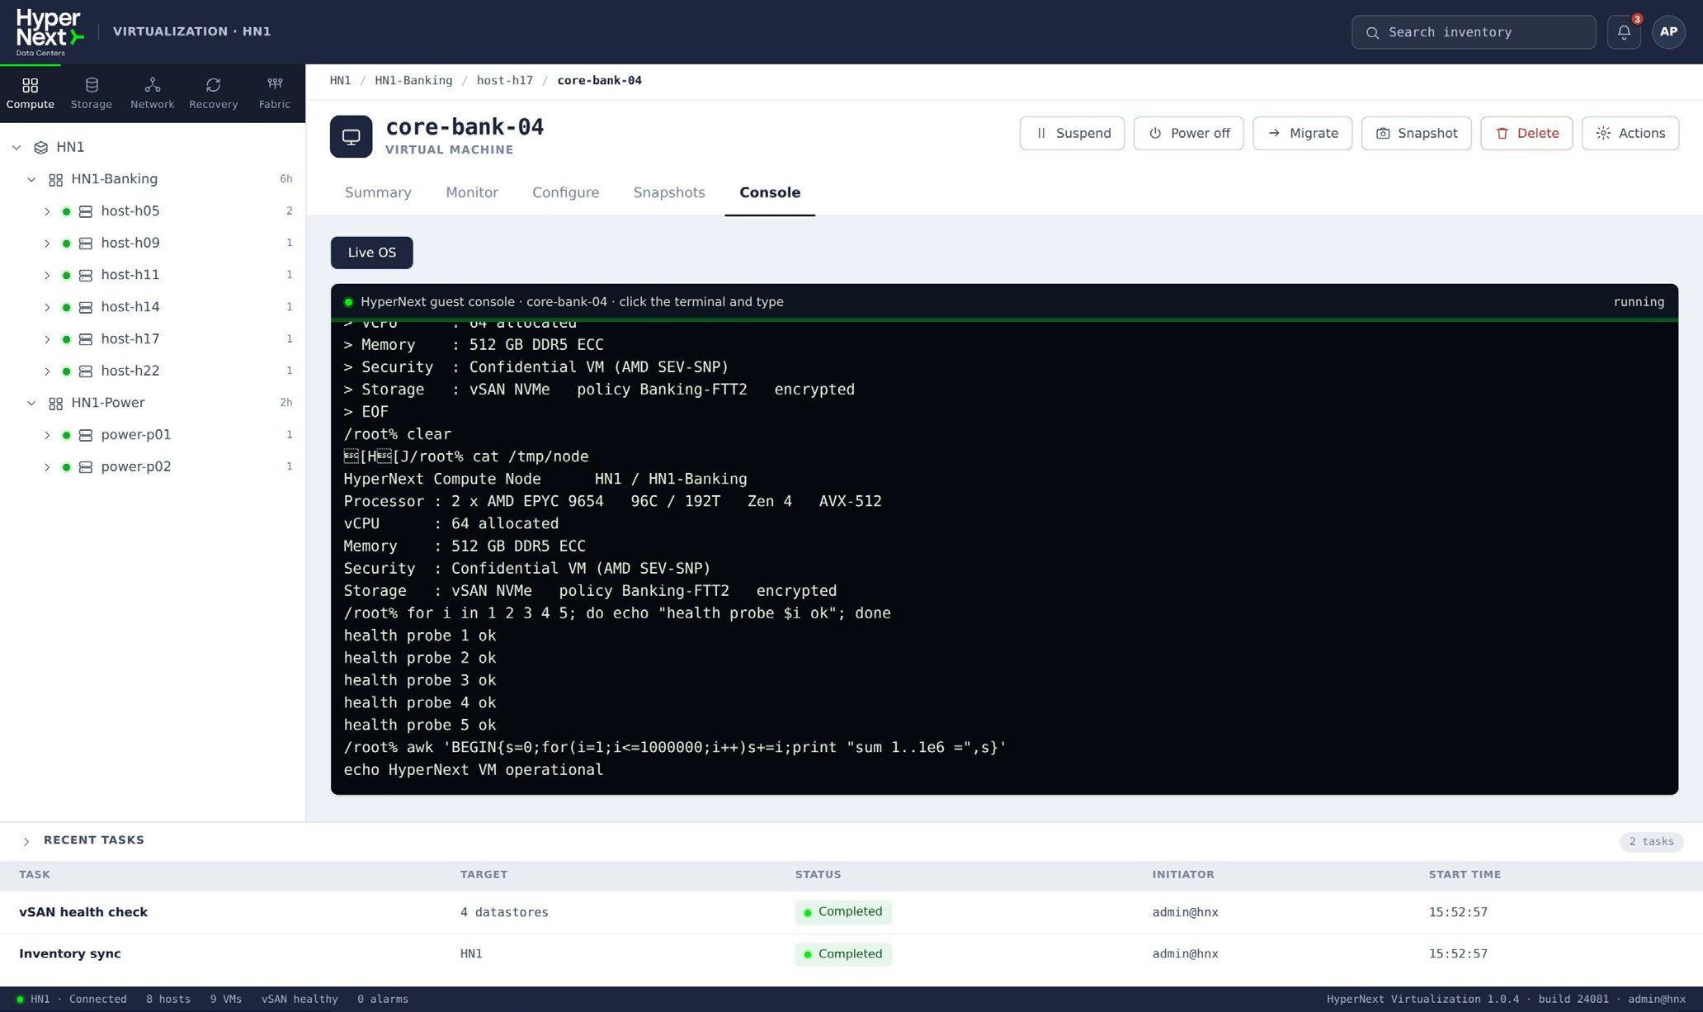Screen dimensions: 1703x1012
Task: Click the 'vSAN healthy' status bar entry
Action: [x=300, y=1000]
